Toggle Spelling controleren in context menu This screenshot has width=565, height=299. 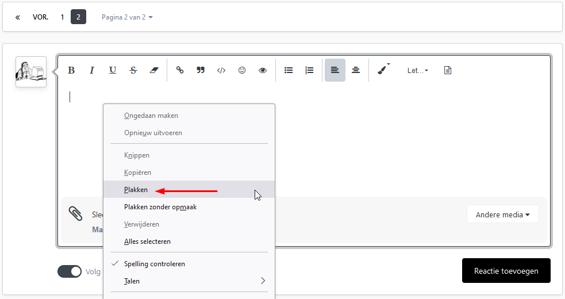tap(154, 264)
